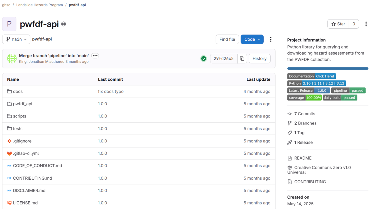The image size is (372, 210).
Task: Click the pwfdf_api folder icon
Action: point(9,104)
